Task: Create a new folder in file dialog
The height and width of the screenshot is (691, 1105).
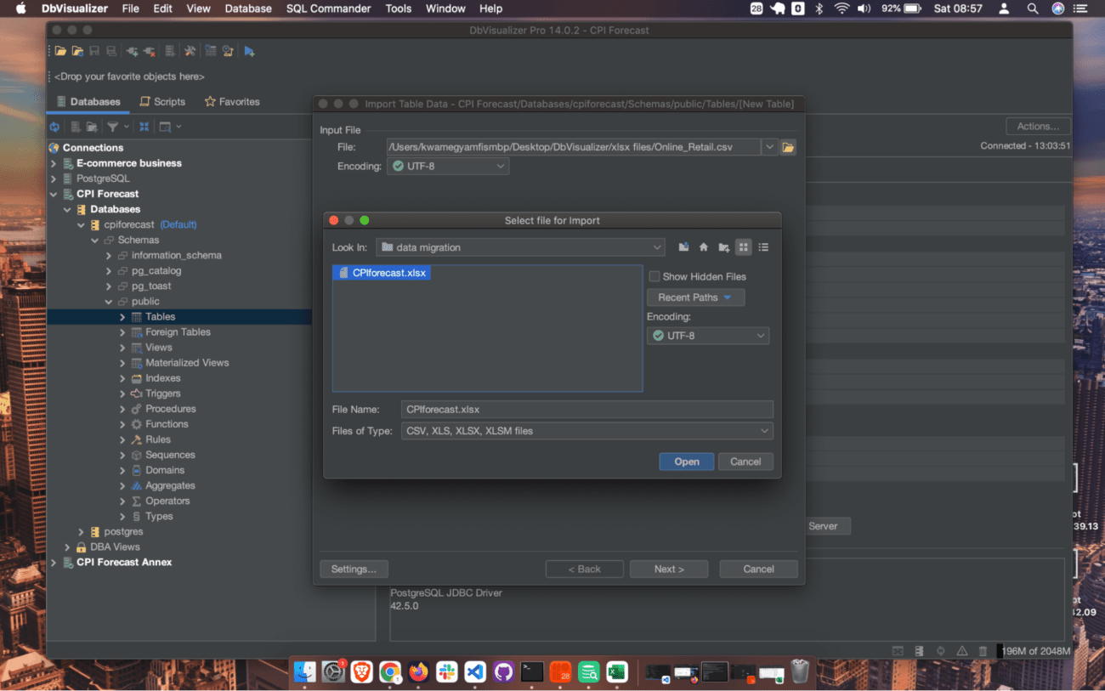Action: coord(723,247)
